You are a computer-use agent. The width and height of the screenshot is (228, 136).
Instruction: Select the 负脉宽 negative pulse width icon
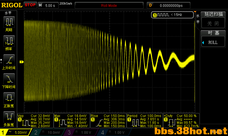pyautogui.click(x=9, y=117)
